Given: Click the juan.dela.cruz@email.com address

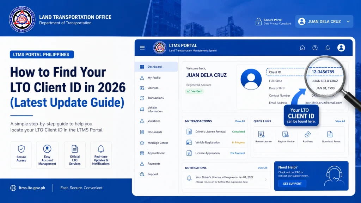Looking at the screenshot, I should point(324,103).
